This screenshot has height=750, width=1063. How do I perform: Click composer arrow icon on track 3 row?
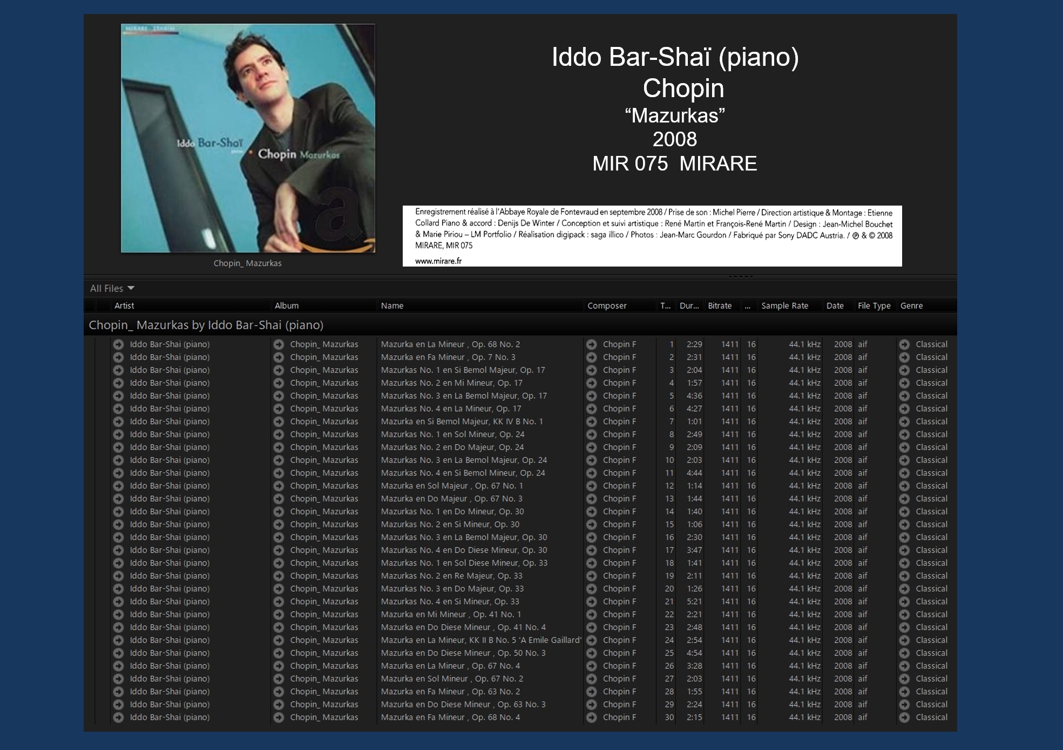(592, 370)
